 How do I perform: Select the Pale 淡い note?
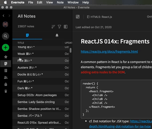pyautogui.click(x=41, y=61)
